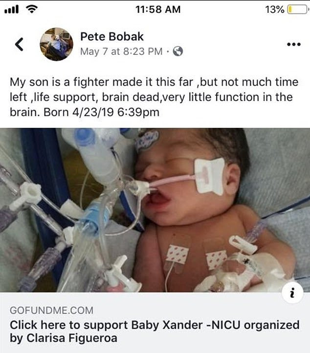Tap the 13% battery percentage
The image size is (310, 353).
pyautogui.click(x=274, y=9)
